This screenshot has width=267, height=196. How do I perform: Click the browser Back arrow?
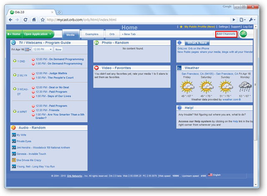pos(10,20)
